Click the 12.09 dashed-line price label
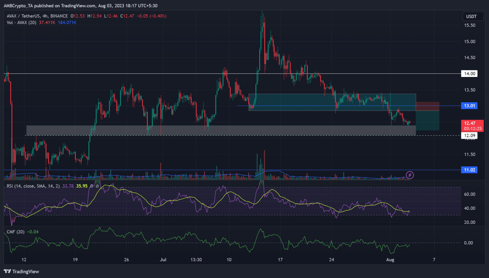Screen dimensions: 489x278 [469, 135]
